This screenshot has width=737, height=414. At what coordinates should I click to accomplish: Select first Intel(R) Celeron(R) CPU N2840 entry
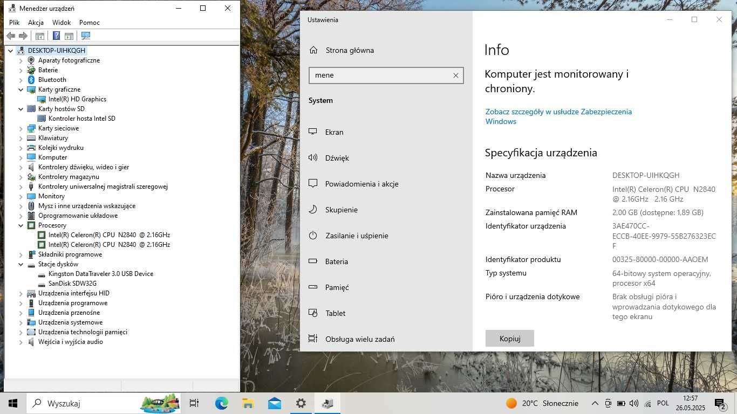click(x=109, y=235)
